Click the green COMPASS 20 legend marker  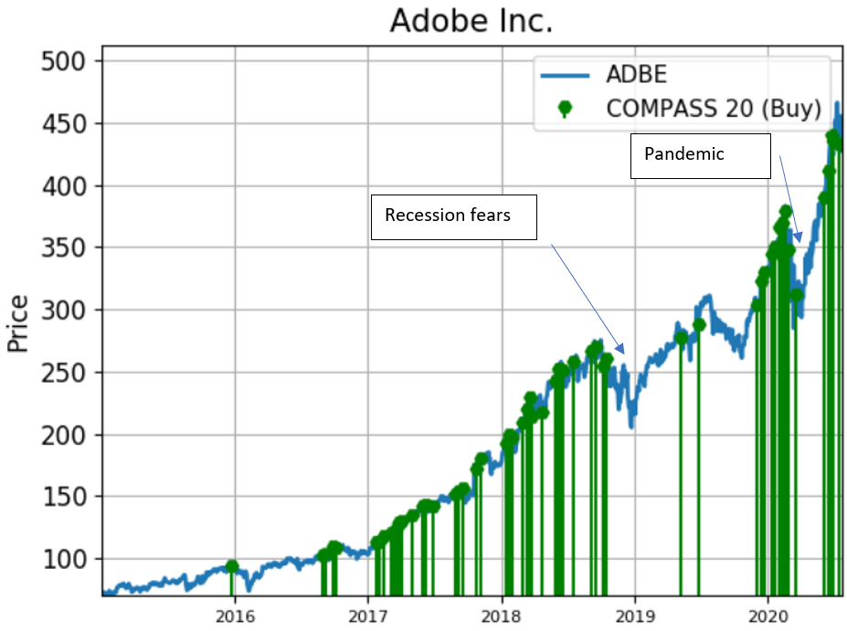pyautogui.click(x=565, y=109)
